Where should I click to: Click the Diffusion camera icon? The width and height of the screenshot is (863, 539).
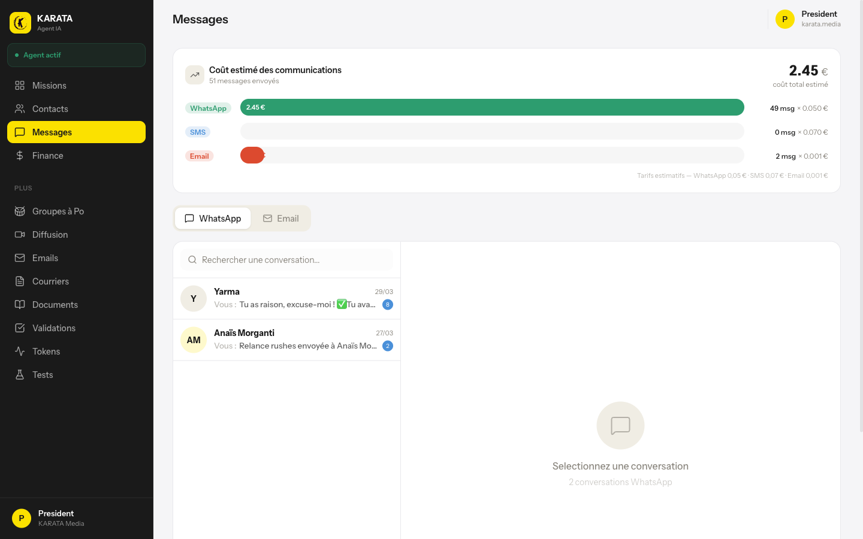click(20, 235)
